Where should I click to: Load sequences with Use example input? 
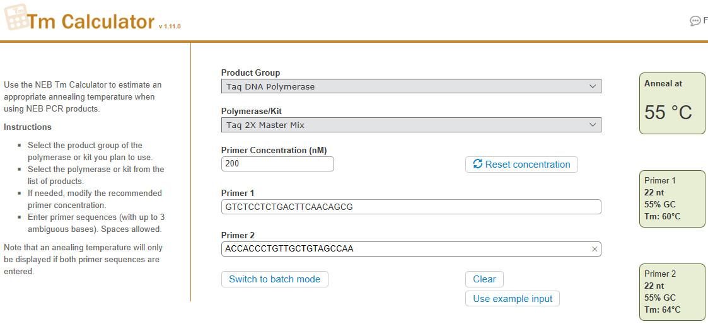click(512, 299)
